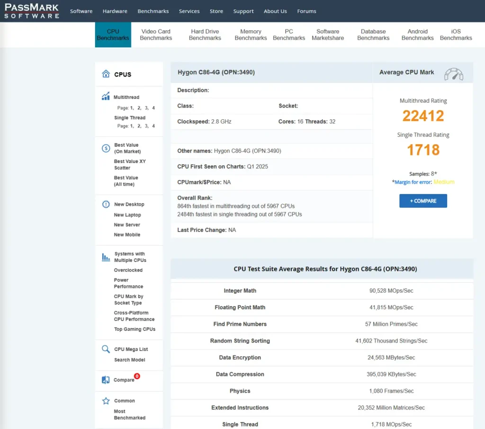
Task: Click the New Desktop alert icon
Action: click(106, 204)
